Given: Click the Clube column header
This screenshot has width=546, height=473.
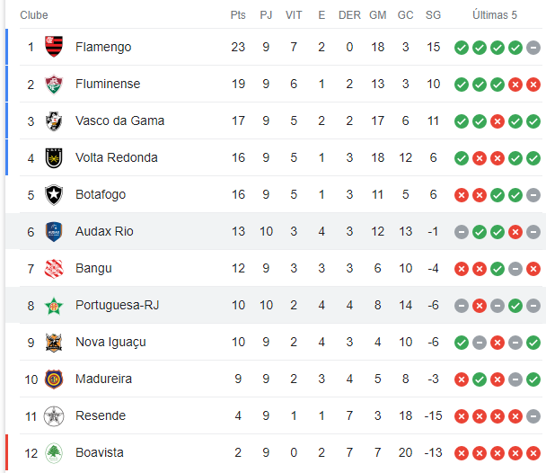Looking at the screenshot, I should (x=34, y=15).
